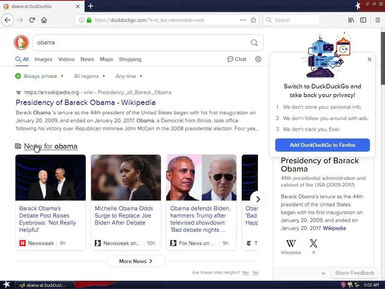Answer Yes to links helpful
This screenshot has height=289, width=385.
[x=245, y=272]
